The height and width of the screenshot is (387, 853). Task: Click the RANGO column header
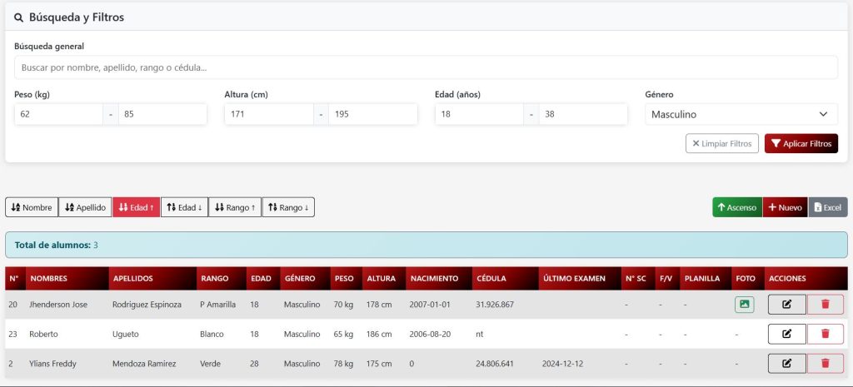[x=214, y=278]
